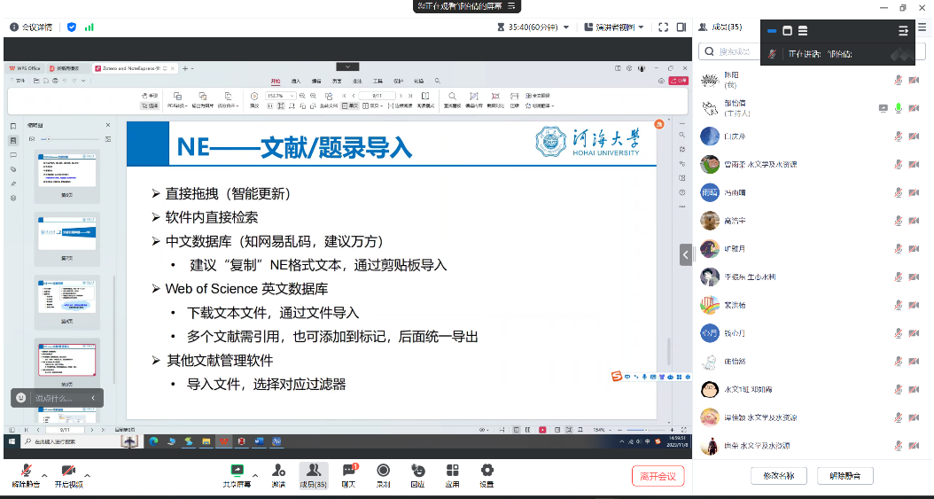Open 会议详情 meeting details
The height and width of the screenshot is (499, 934).
[x=31, y=27]
